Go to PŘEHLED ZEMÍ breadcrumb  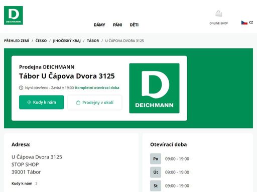click(x=17, y=40)
